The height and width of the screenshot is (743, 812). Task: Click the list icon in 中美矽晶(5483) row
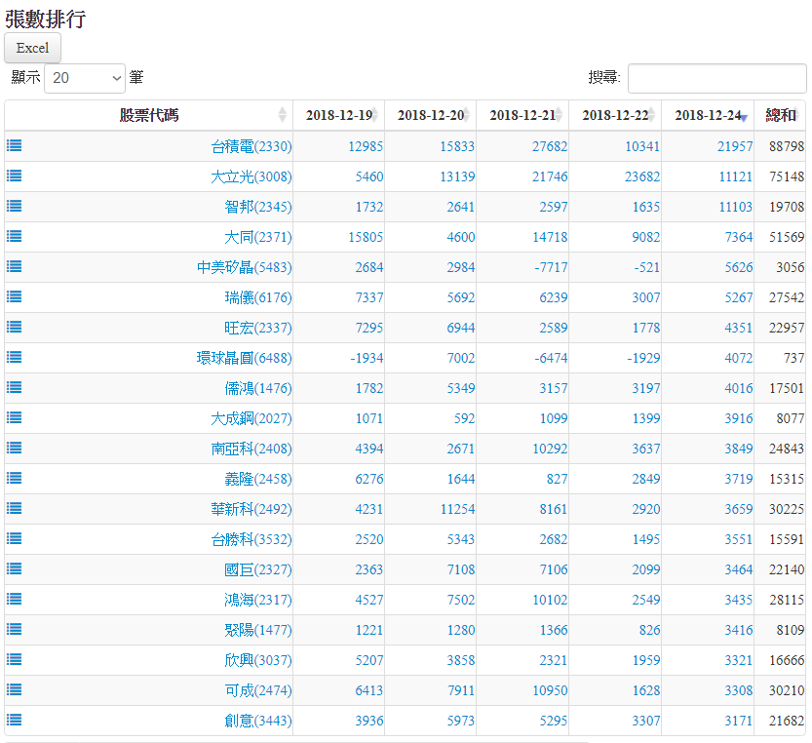[x=15, y=267]
